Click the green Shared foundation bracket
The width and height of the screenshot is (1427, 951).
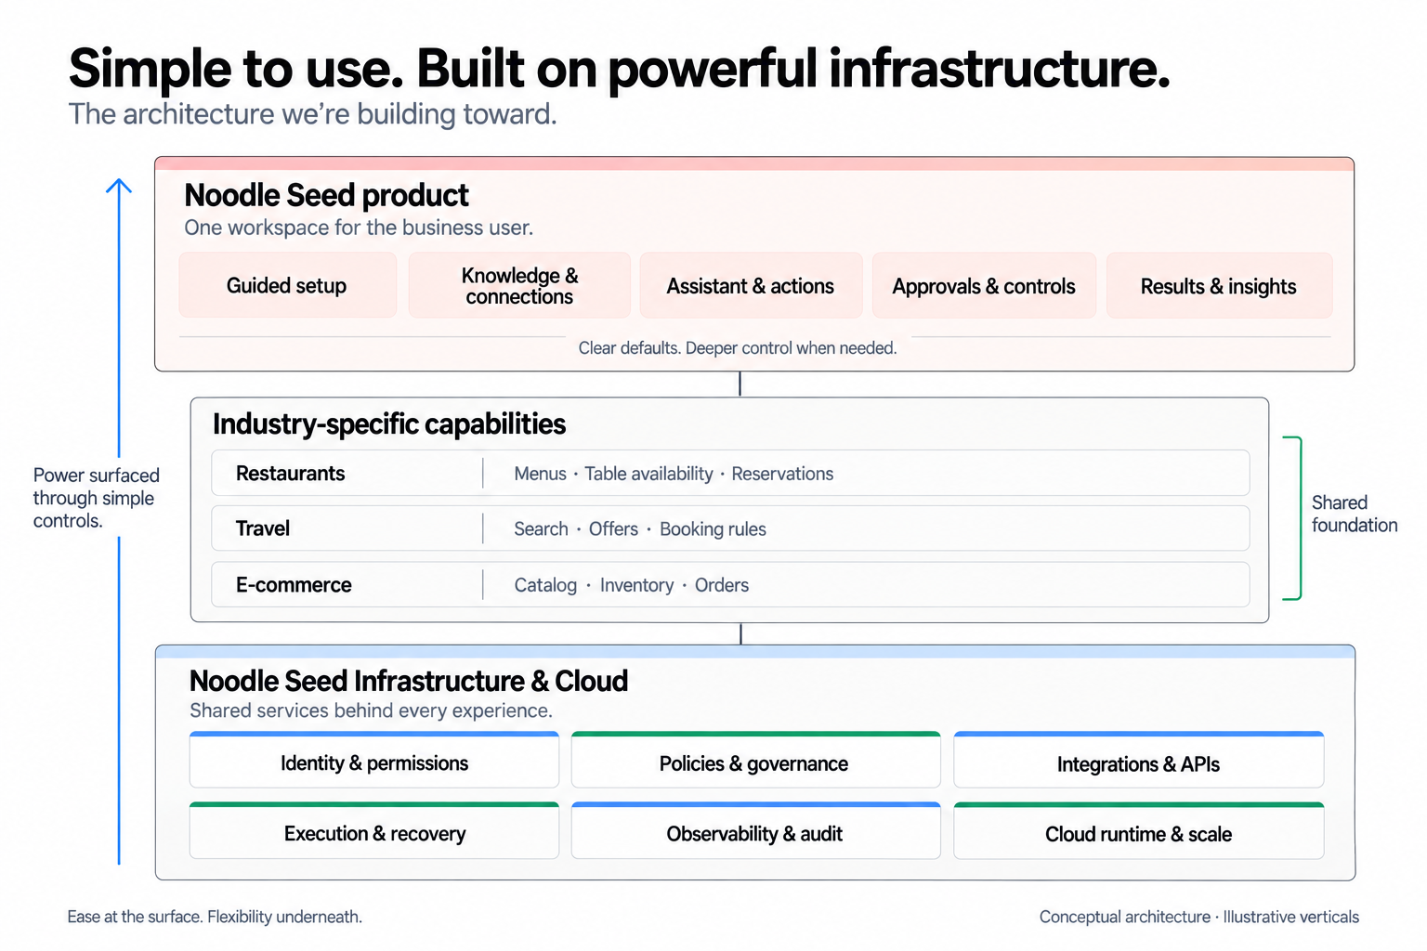(x=1293, y=518)
